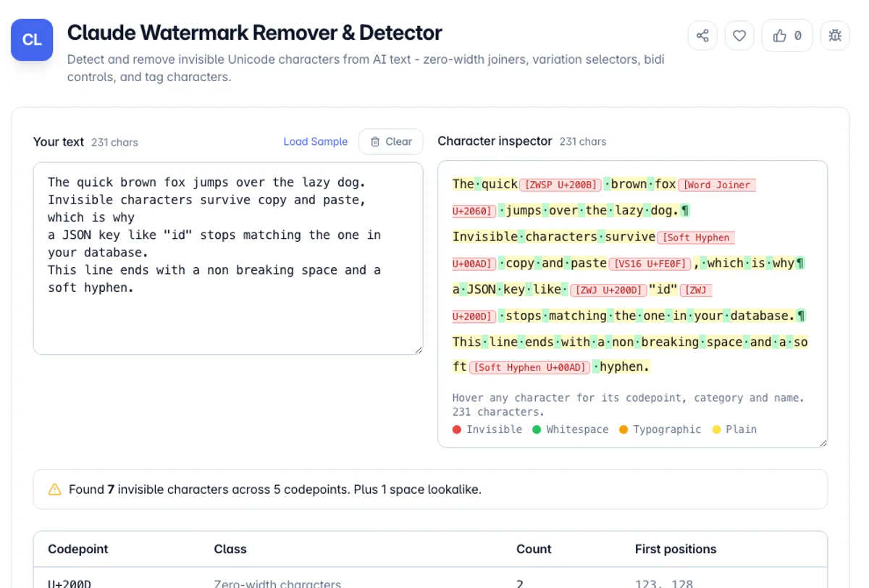Click the yellow Plain legend dot
Image resolution: width=869 pixels, height=588 pixels.
(x=716, y=429)
